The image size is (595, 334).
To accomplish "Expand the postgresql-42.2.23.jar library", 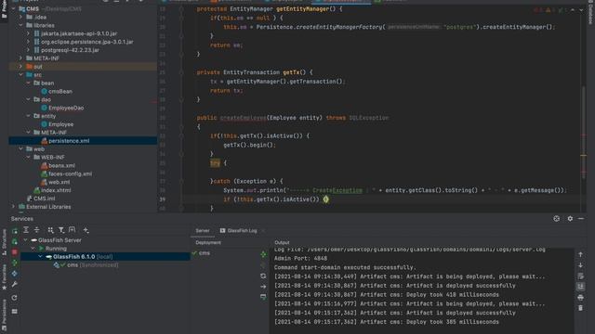I will click(28, 50).
